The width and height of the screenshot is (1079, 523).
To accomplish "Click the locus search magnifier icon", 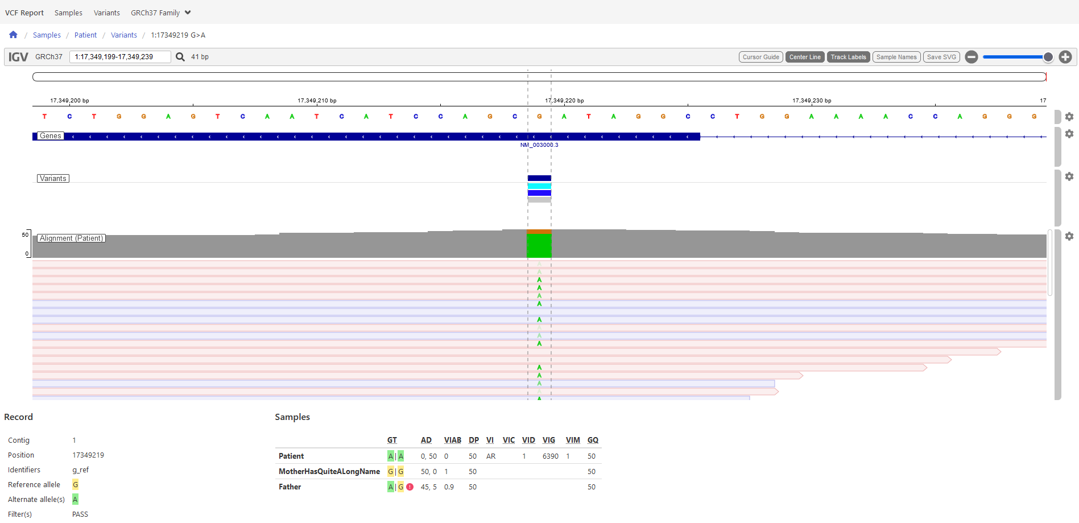I will tap(180, 57).
